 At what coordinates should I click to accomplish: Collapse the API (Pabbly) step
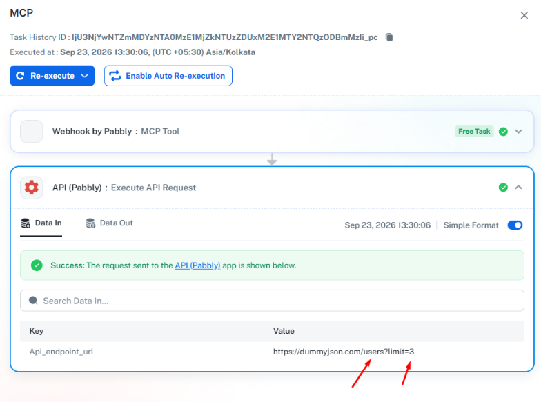pyautogui.click(x=518, y=188)
